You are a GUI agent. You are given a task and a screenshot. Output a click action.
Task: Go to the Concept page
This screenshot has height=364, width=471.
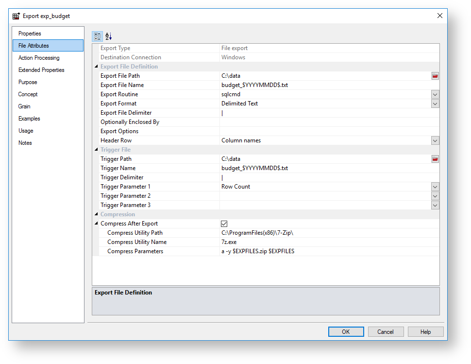(x=48, y=94)
